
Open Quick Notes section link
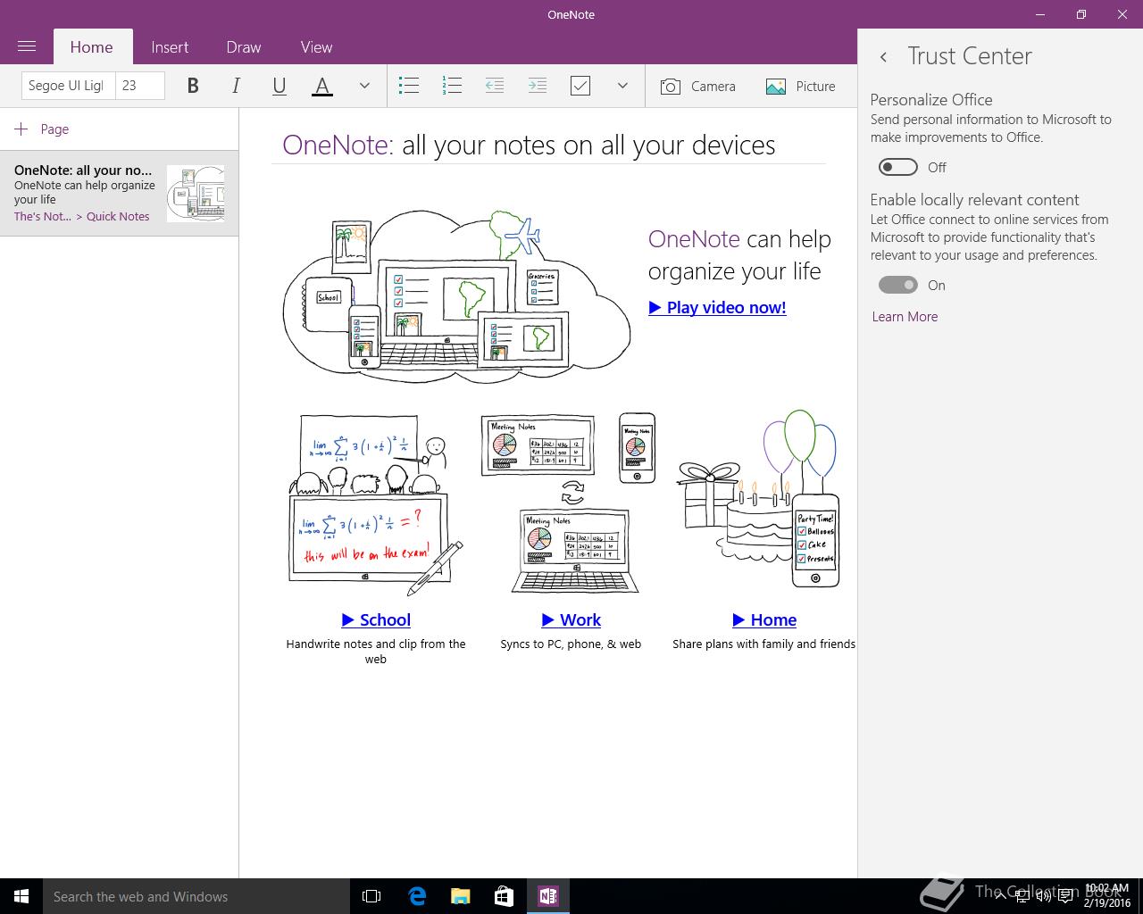(x=118, y=217)
